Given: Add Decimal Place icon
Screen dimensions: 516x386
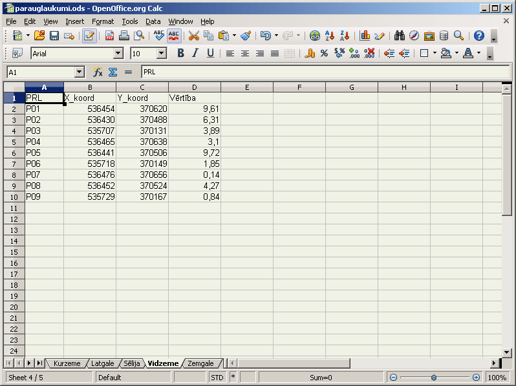Looking at the screenshot, I should (x=354, y=53).
